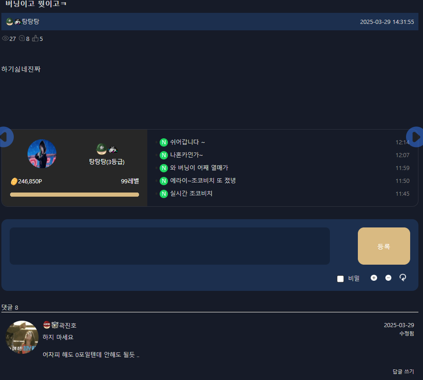Go to next post with right arrow
The image size is (423, 380).
tap(416, 137)
